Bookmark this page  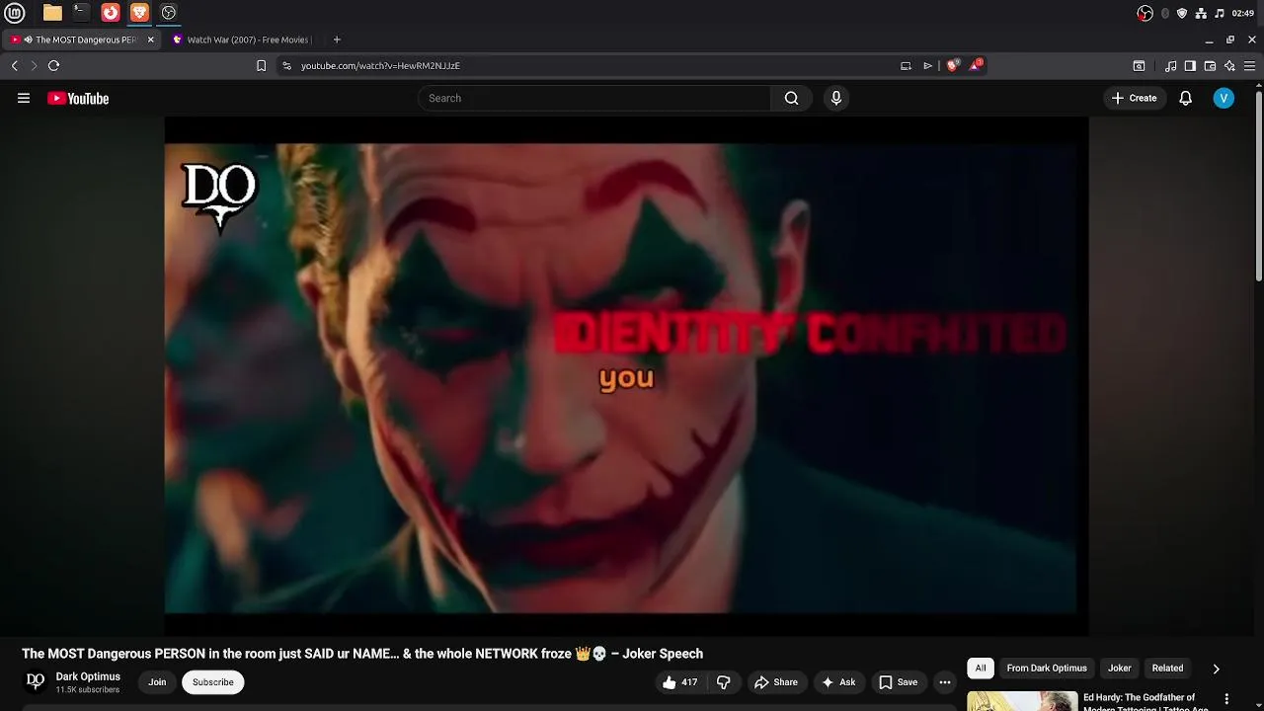click(261, 66)
